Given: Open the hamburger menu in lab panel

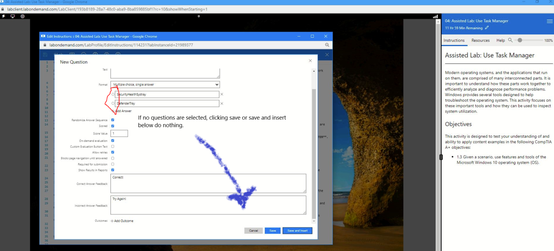Looking at the screenshot, I should click(549, 21).
